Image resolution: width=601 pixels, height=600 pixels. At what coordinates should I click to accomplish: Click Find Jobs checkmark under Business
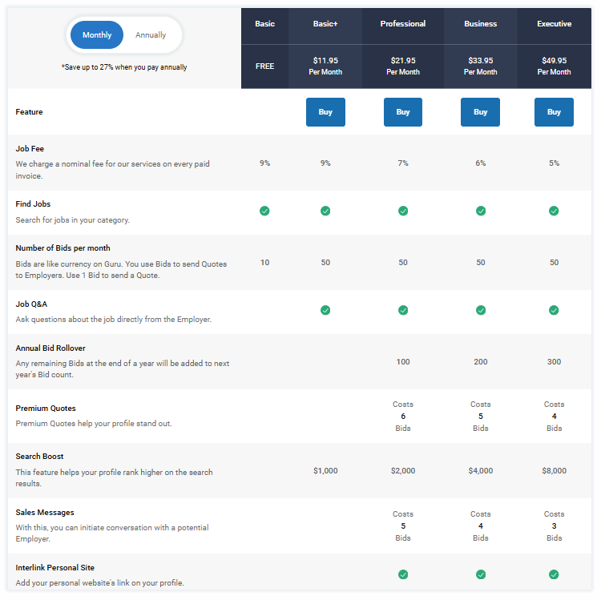tap(481, 211)
